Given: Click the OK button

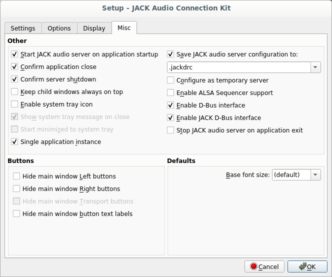Looking at the screenshot, I should pos(307,266).
